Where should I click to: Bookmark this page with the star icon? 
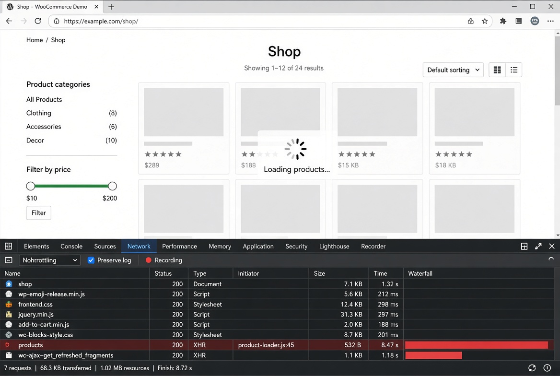coord(485,21)
